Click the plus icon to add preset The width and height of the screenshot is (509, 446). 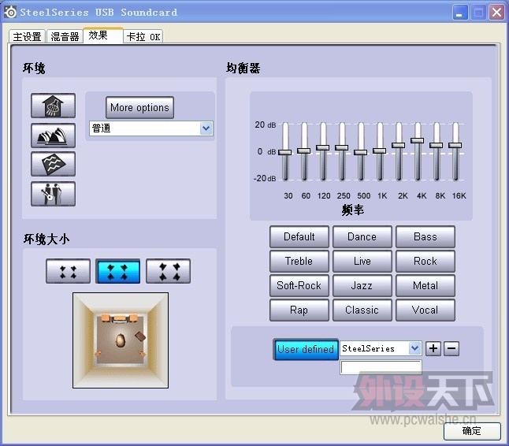[433, 348]
